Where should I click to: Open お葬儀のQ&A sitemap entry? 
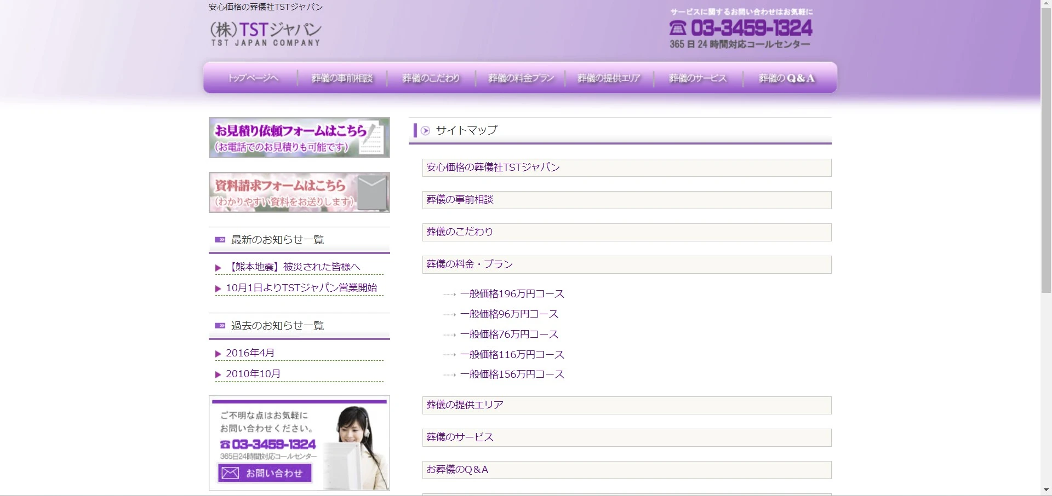(x=457, y=470)
